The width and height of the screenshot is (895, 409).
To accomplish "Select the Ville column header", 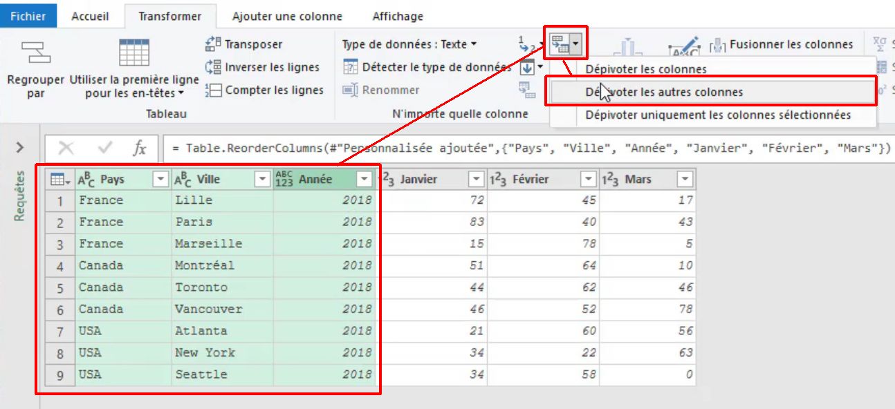I will (222, 180).
